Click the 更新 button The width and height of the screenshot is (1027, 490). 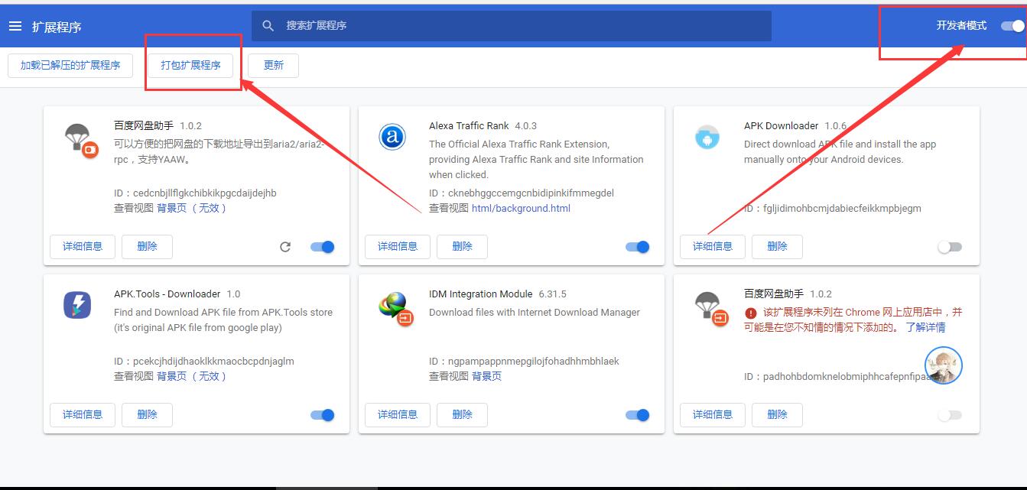[x=274, y=65]
